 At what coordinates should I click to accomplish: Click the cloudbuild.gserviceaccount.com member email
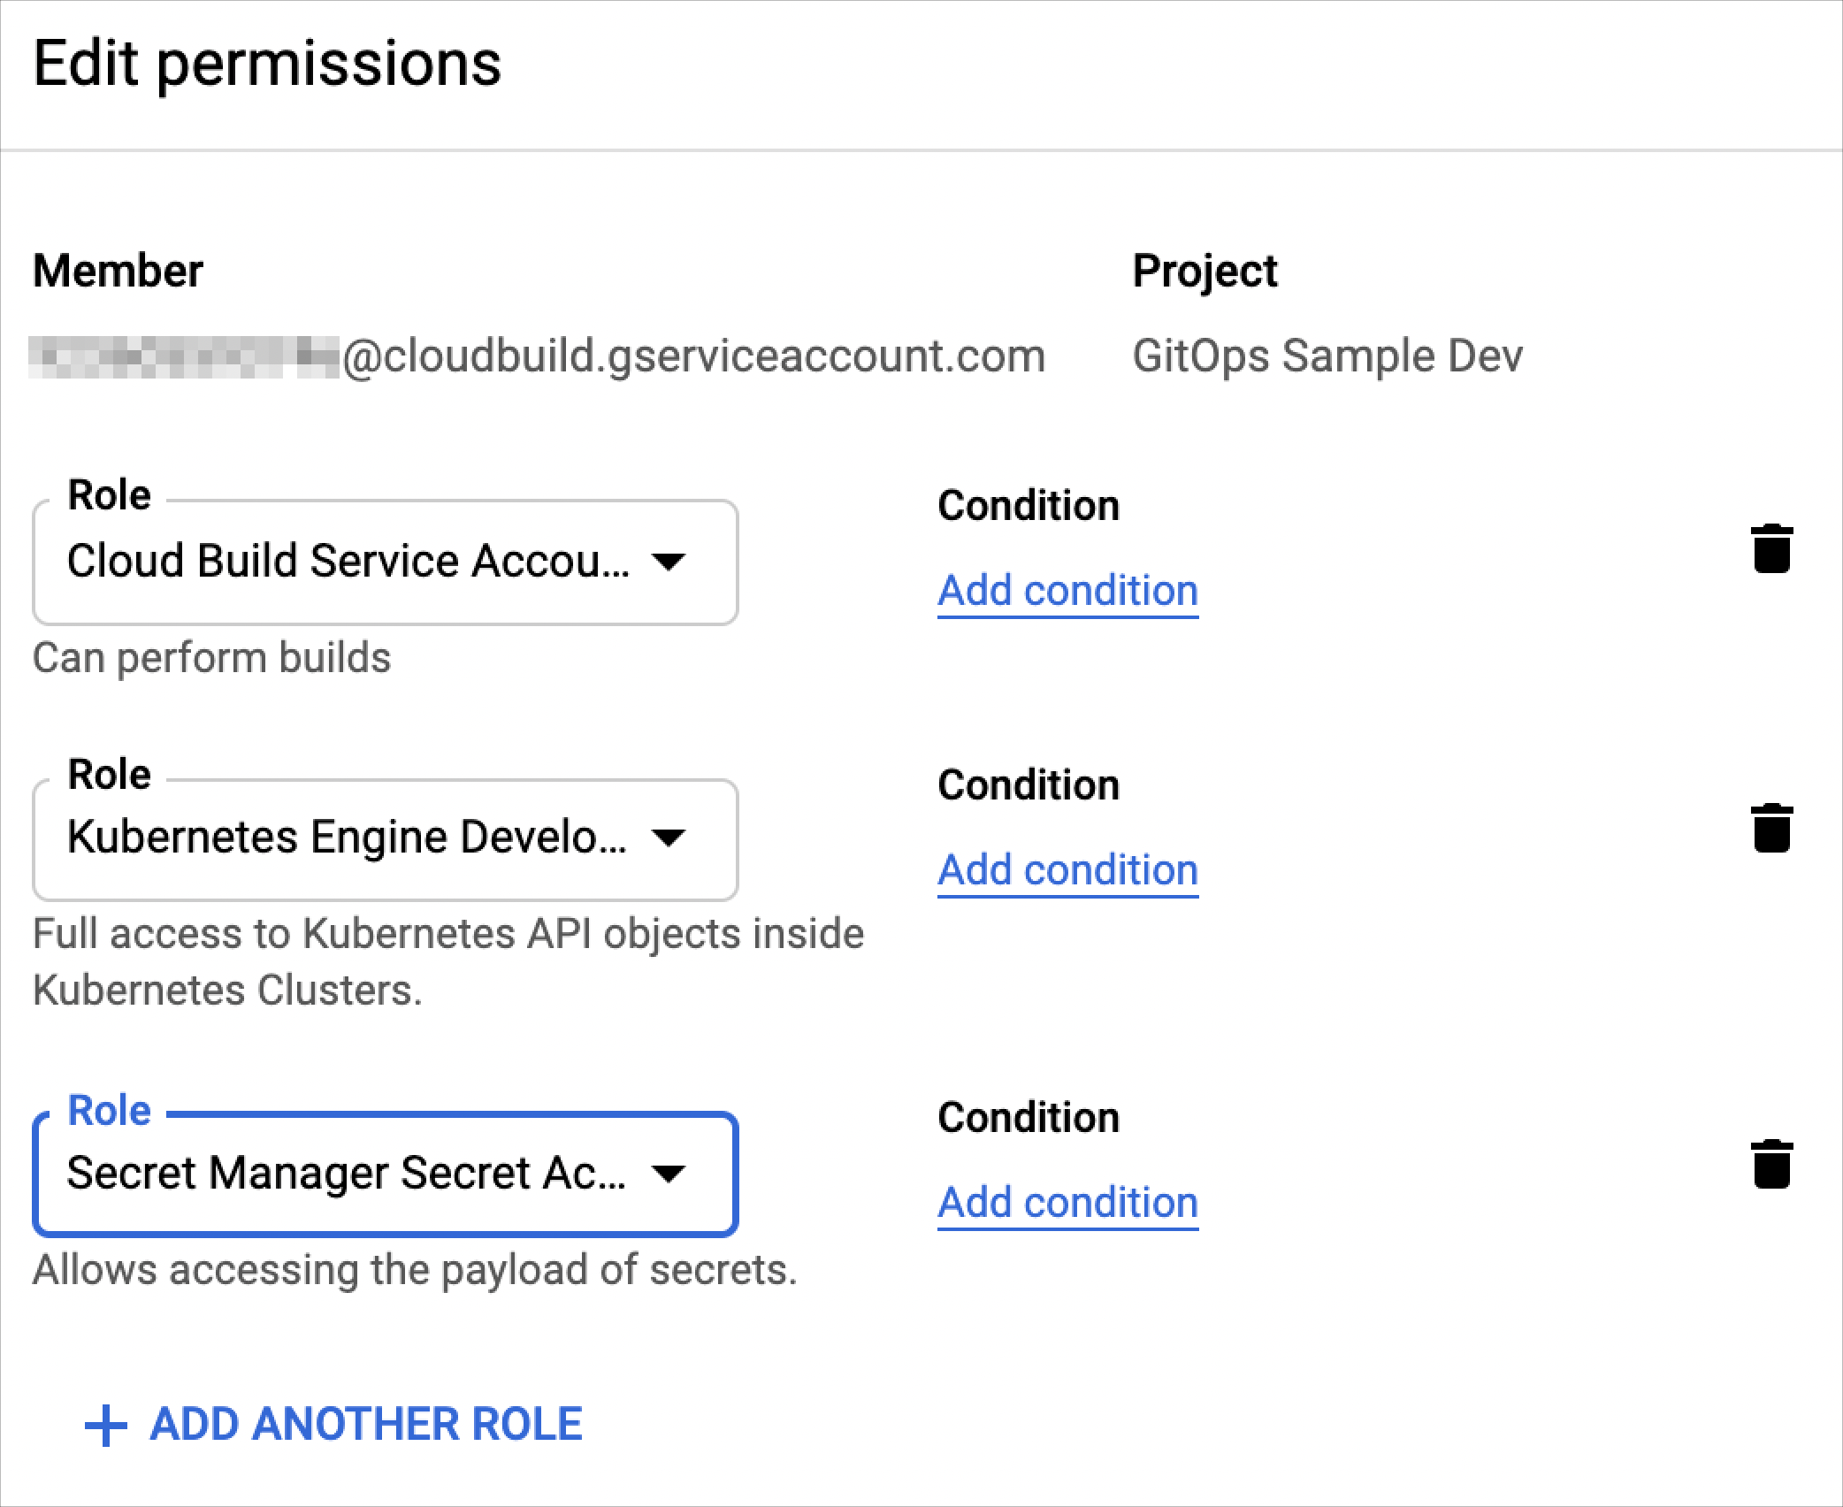(x=692, y=356)
